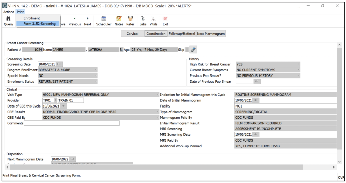Expand the Visit Type dropdown
Screen dimensions: 346x183
point(158,95)
